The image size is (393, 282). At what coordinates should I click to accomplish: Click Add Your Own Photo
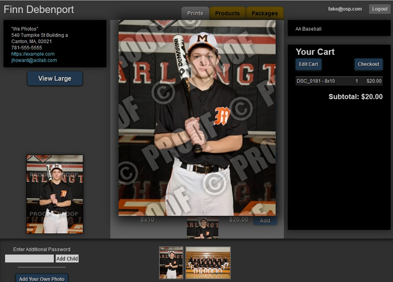coord(41,278)
